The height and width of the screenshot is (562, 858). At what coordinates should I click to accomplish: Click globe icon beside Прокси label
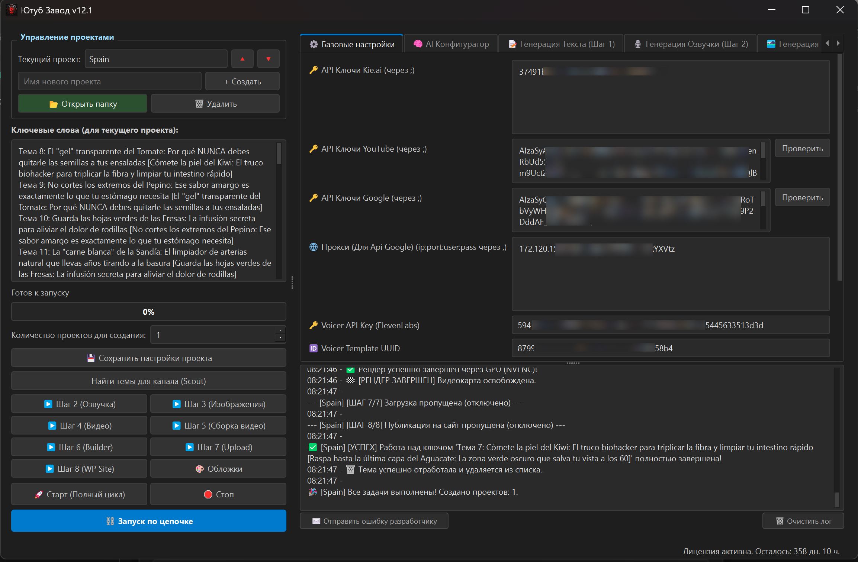[314, 247]
